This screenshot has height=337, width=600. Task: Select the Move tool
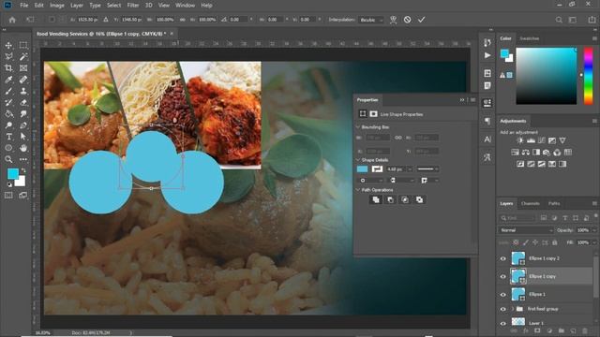click(x=8, y=45)
